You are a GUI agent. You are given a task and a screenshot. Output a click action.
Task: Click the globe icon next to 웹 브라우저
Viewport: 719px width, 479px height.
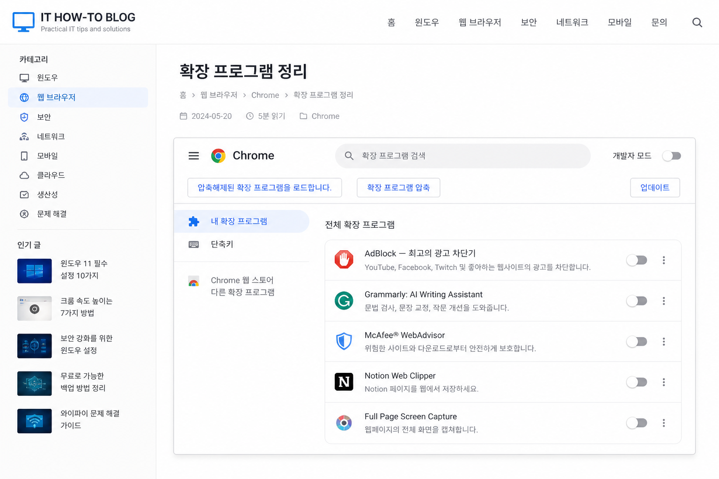pyautogui.click(x=24, y=97)
